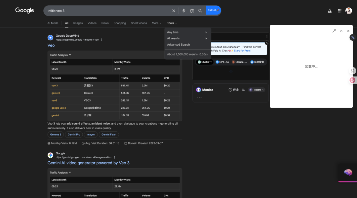The image size is (357, 198).
Task: Click the Felo it button
Action: tap(213, 10)
